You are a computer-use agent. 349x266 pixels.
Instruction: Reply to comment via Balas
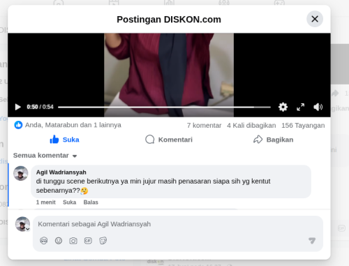91,202
